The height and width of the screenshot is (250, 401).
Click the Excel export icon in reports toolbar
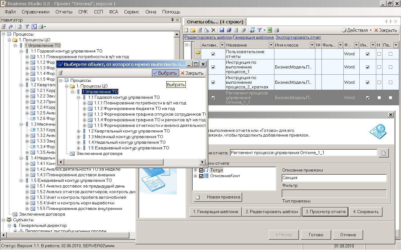[x=270, y=30]
